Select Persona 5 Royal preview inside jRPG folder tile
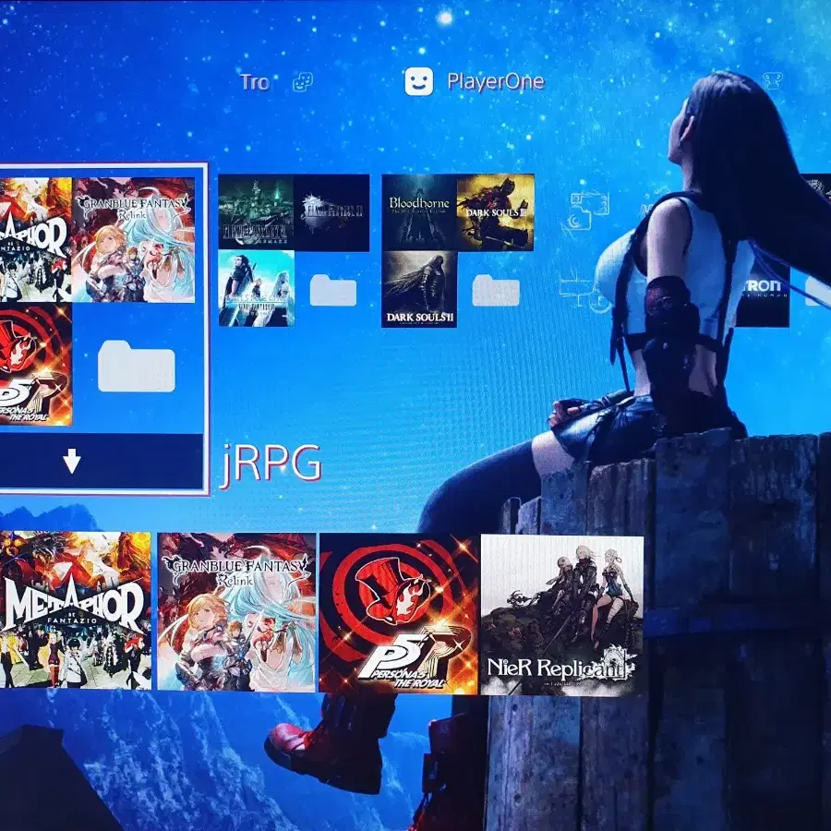The image size is (831, 831). tap(35, 365)
